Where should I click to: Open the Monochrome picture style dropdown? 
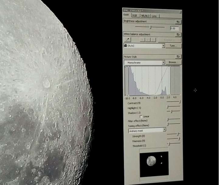[x=144, y=63]
